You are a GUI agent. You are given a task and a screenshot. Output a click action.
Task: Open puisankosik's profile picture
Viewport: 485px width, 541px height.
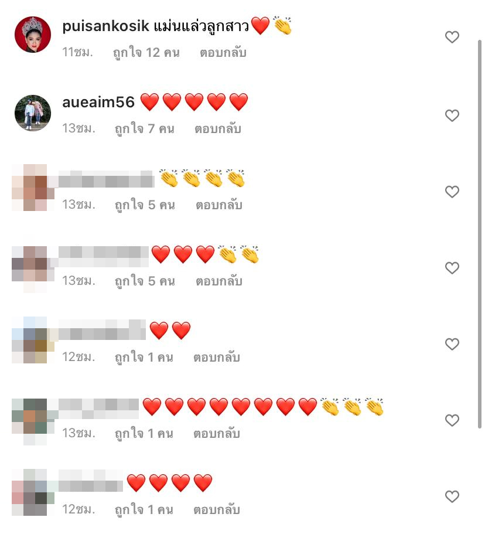[33, 35]
